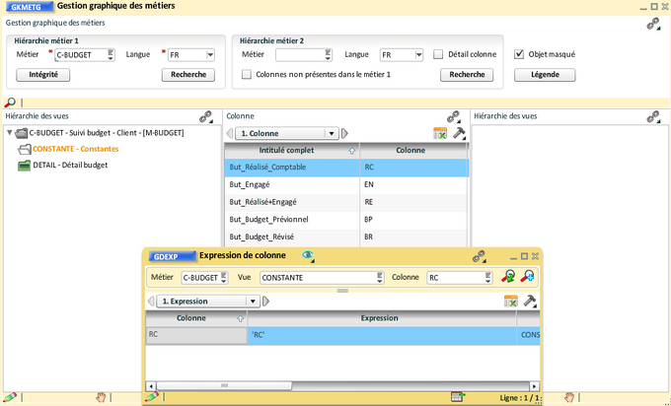
Task: Click the hammer tools icon in Colonne panel
Action: click(459, 133)
